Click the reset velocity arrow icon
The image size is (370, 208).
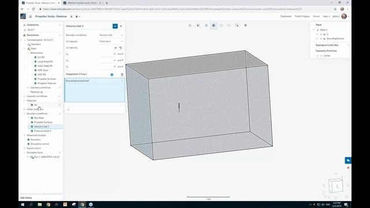click(x=121, y=47)
